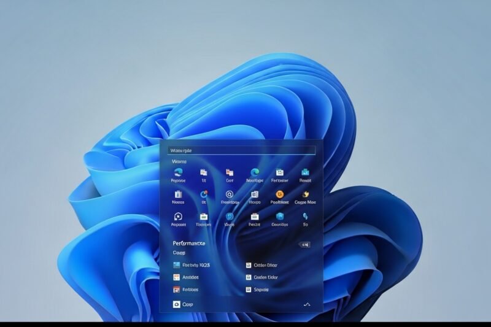
Task: Open the orange documents icon labeled "Cor"
Action: pos(230,175)
